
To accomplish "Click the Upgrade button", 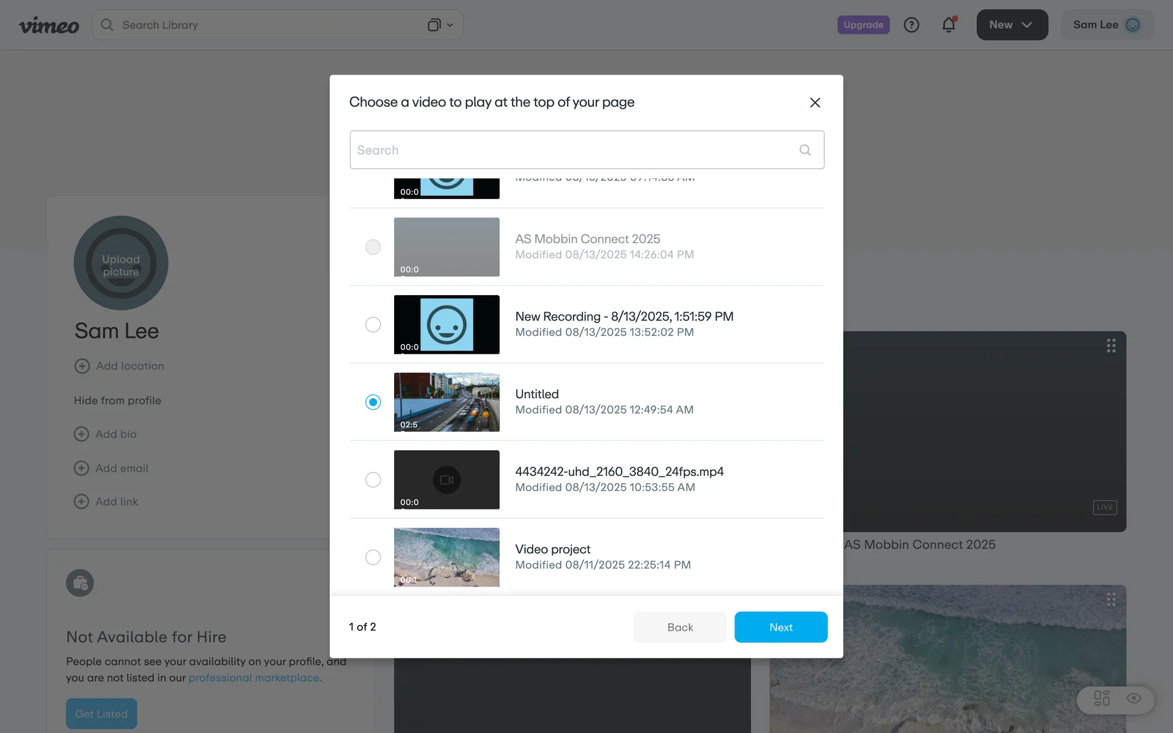I will point(863,25).
